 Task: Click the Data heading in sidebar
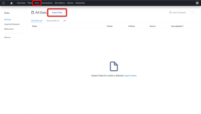coord(7,13)
